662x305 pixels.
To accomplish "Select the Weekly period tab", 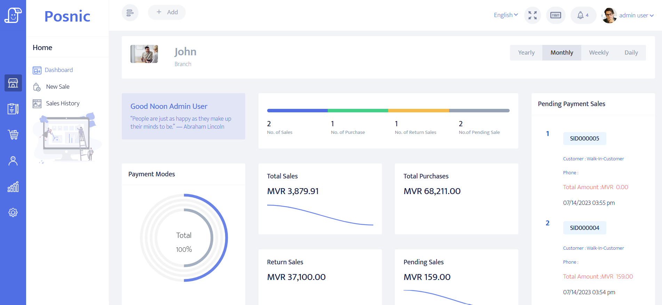I will (598, 53).
